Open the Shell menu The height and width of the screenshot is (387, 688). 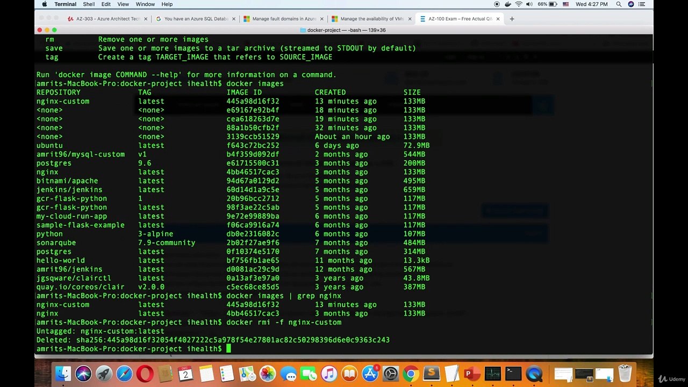pos(89,4)
